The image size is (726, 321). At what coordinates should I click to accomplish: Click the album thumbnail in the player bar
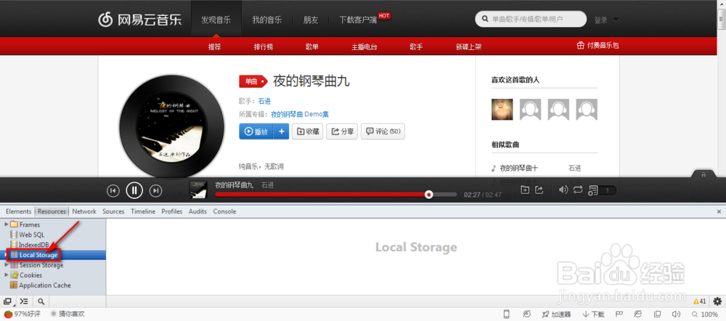198,190
